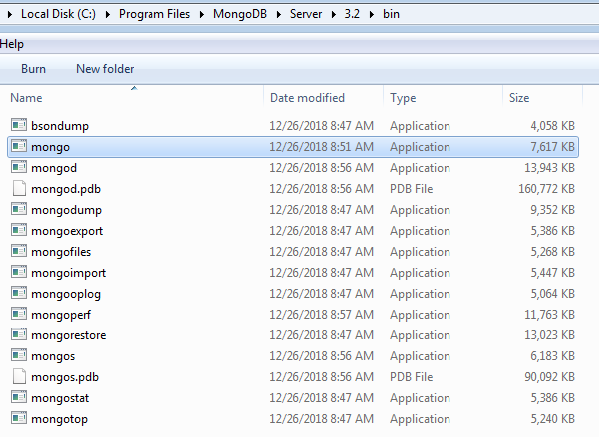Click the 11,763 KB size value
The height and width of the screenshot is (437, 599).
click(x=550, y=315)
